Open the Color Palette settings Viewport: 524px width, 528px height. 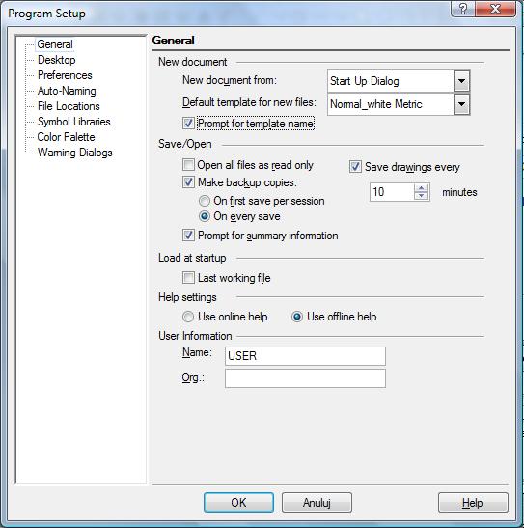[66, 137]
